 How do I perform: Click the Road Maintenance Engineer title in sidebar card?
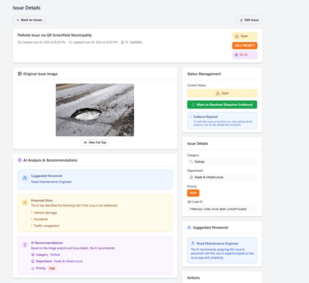click(x=217, y=243)
